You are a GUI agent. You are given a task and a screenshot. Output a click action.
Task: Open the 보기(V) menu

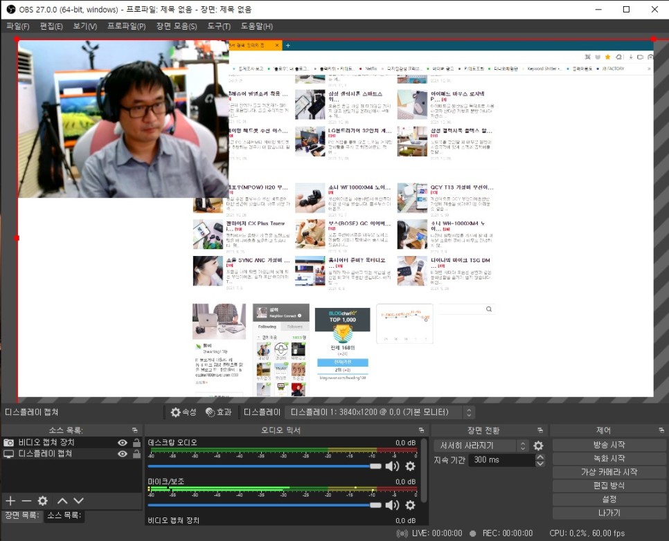point(85,26)
